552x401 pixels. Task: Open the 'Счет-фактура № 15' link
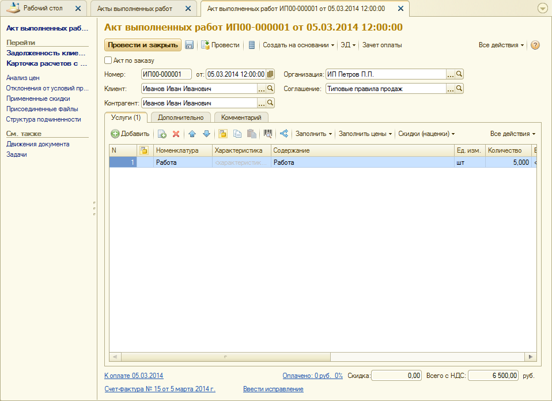pyautogui.click(x=160, y=389)
